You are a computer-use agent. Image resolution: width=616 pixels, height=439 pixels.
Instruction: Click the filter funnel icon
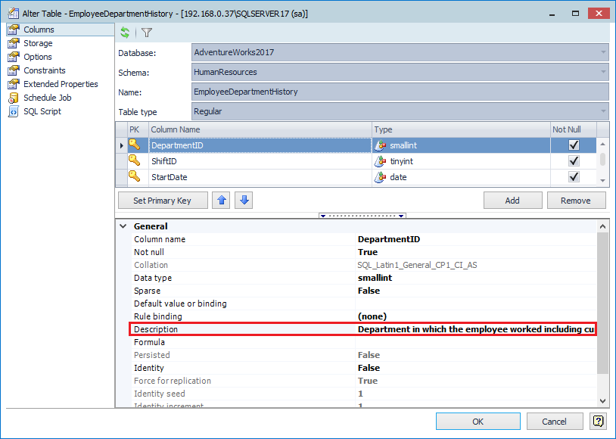(147, 33)
